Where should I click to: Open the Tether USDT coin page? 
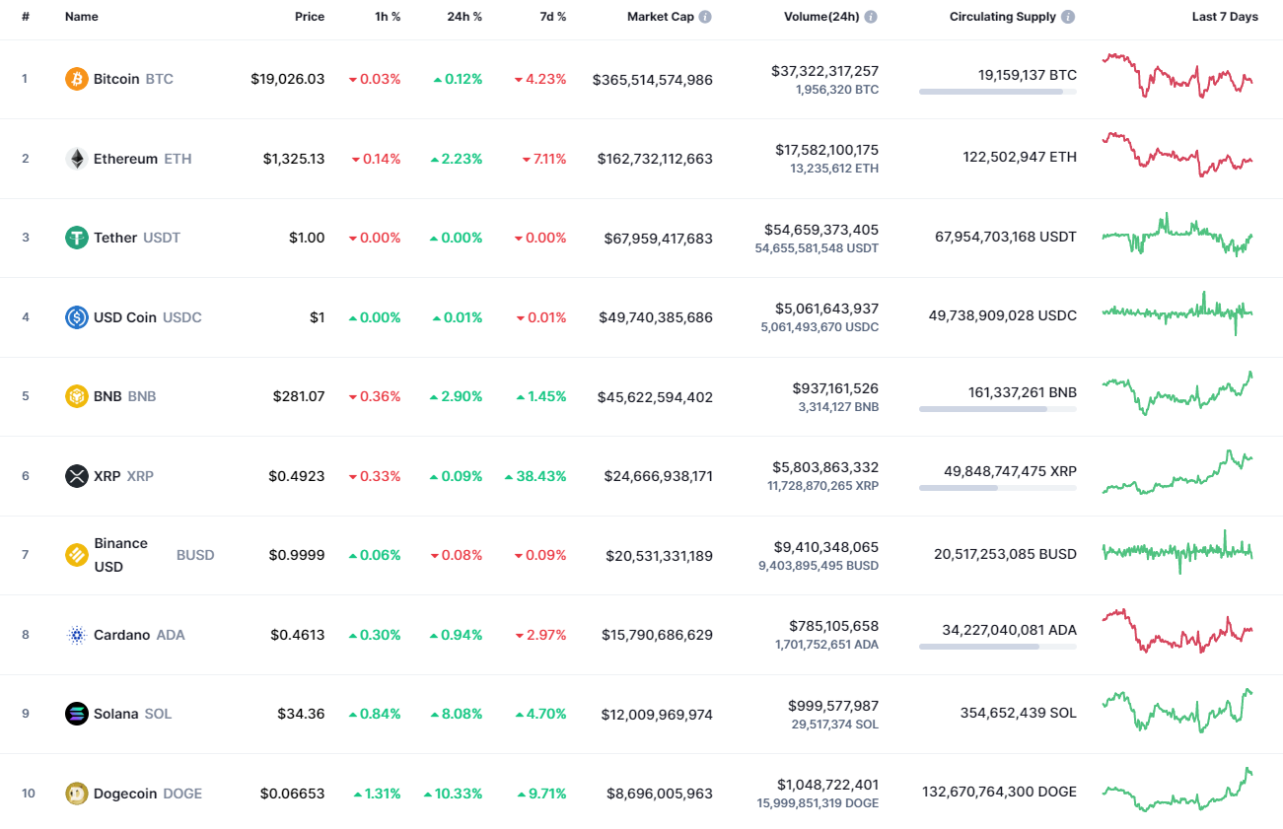[x=123, y=238]
